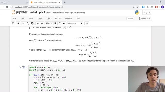Click the Last Checkpoint text
The image size is (165, 92).
[60, 13]
